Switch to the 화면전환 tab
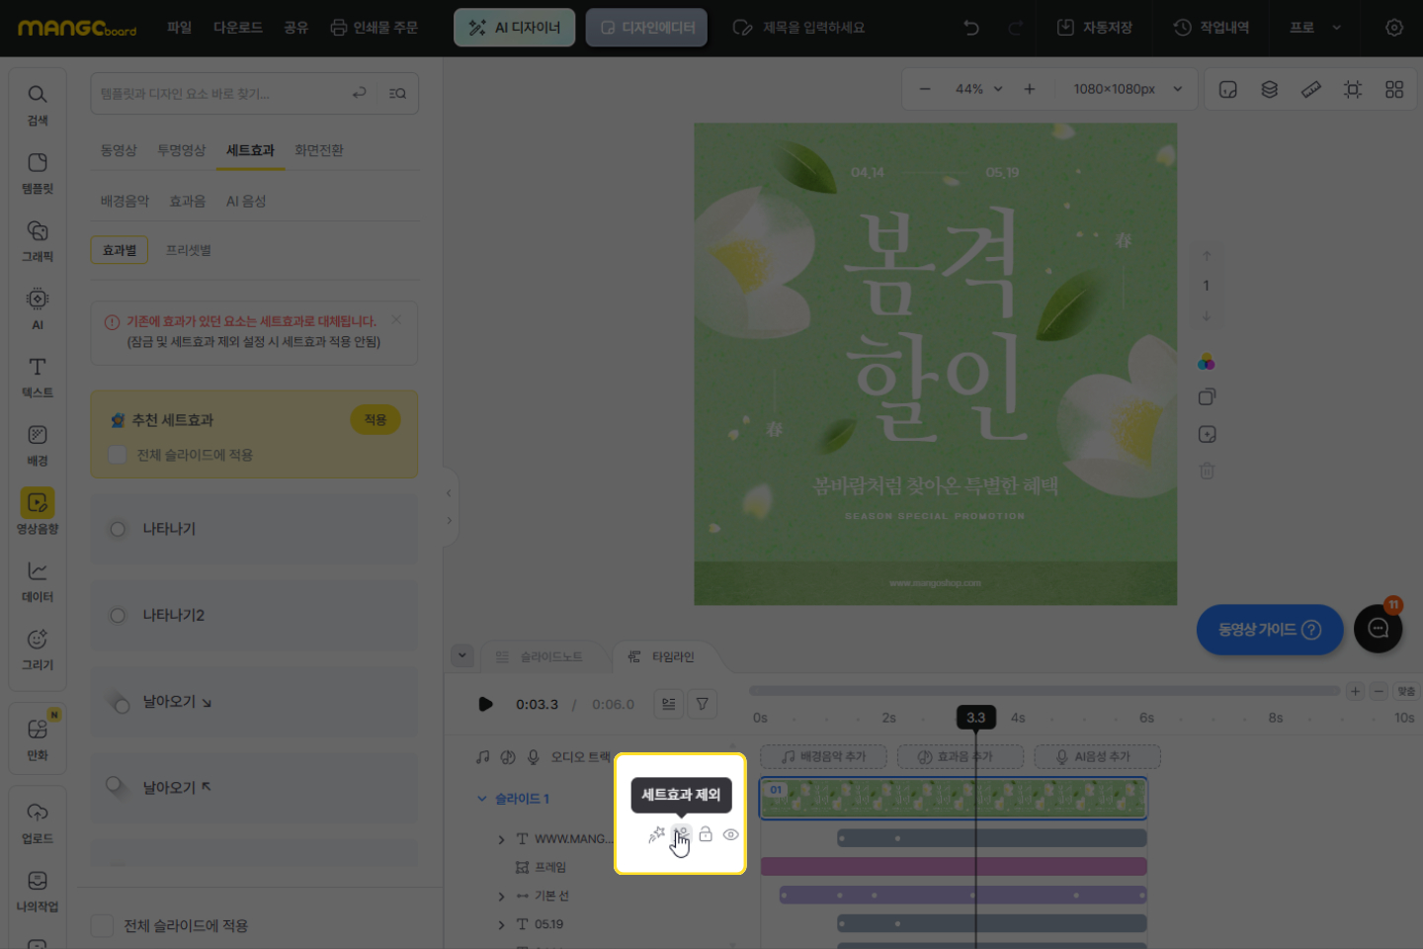 [318, 150]
